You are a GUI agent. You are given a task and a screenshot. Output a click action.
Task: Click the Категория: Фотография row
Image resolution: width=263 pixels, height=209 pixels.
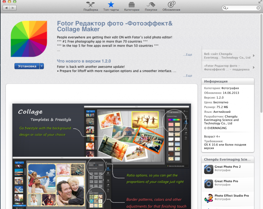coord(221,88)
